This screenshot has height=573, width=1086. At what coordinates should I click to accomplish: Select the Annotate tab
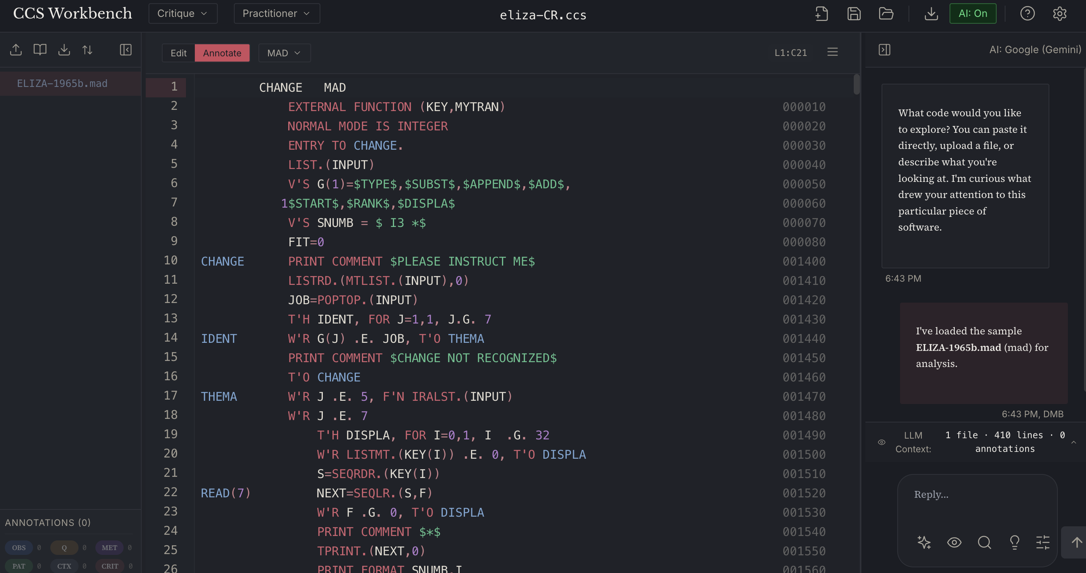(x=222, y=53)
